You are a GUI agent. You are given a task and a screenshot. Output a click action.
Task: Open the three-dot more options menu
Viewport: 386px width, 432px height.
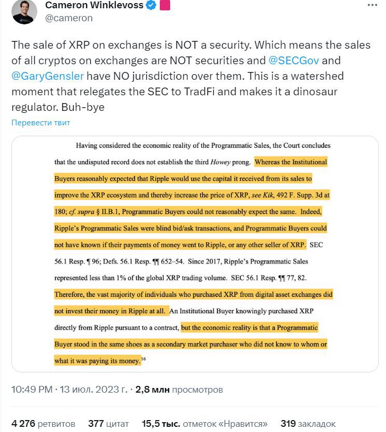(x=372, y=5)
